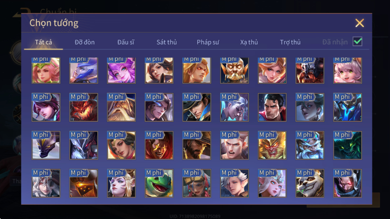Select the red fire demon hero portrait
This screenshot has width=390, height=219.
click(84, 107)
